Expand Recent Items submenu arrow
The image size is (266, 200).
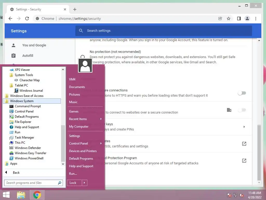point(101,119)
